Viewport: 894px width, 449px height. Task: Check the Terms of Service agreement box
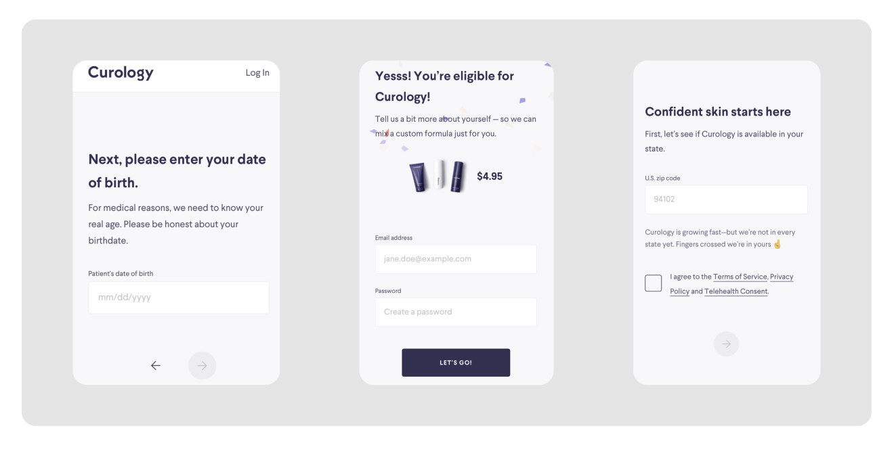pyautogui.click(x=654, y=283)
